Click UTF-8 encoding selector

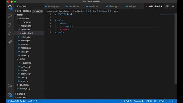(148, 101)
